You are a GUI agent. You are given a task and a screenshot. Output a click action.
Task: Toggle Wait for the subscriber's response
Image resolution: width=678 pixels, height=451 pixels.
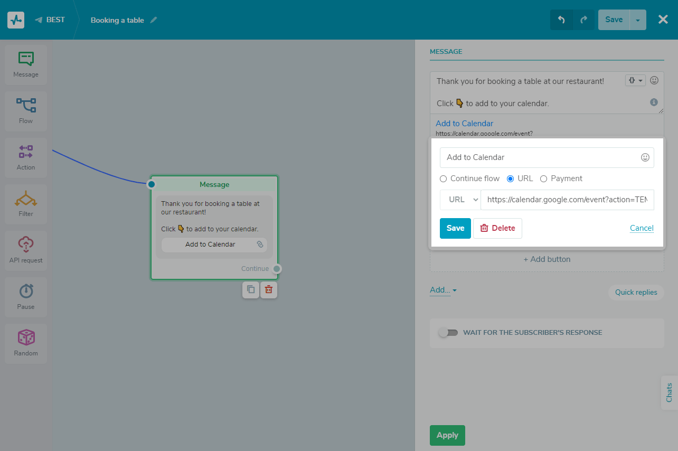449,333
